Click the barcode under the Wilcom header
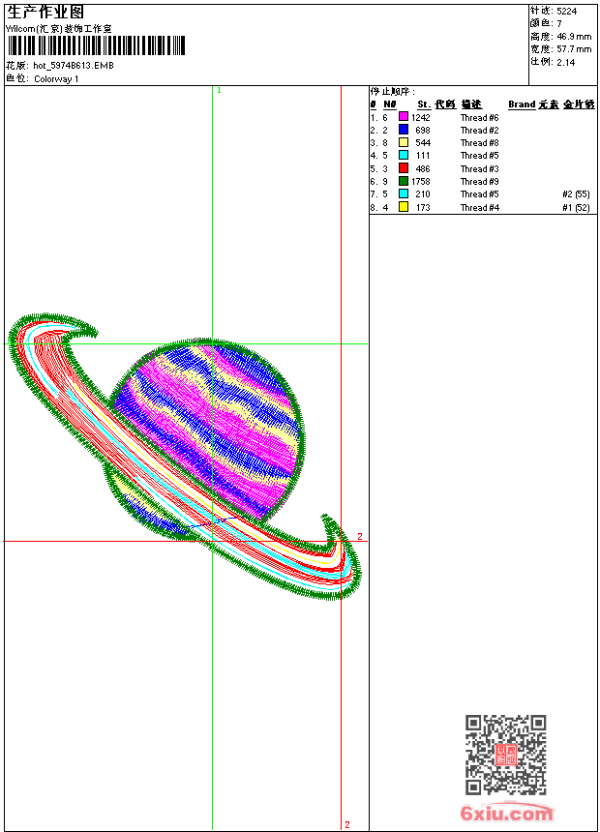The height and width of the screenshot is (832, 600). point(96,45)
